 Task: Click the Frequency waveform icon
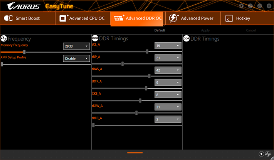4,38
